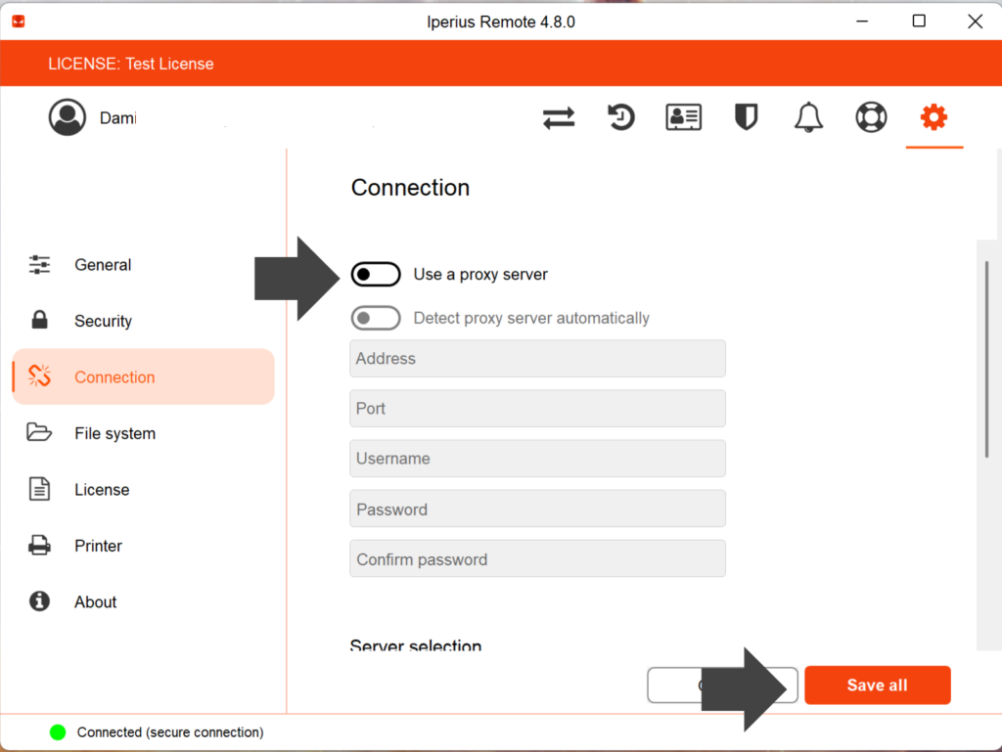Click the Connection page heading

(x=410, y=188)
